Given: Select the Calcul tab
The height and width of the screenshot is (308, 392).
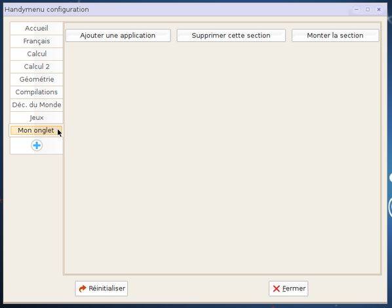Looking at the screenshot, I should tap(37, 54).
